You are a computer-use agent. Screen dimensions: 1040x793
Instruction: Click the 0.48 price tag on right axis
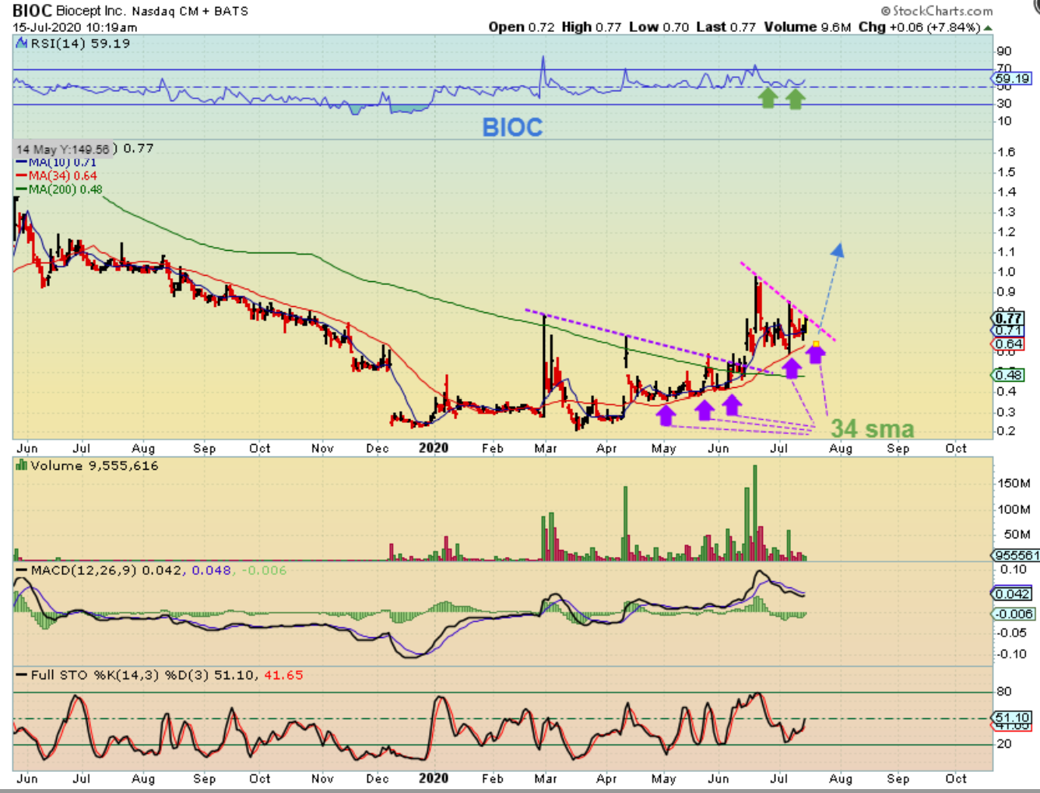tap(1009, 375)
